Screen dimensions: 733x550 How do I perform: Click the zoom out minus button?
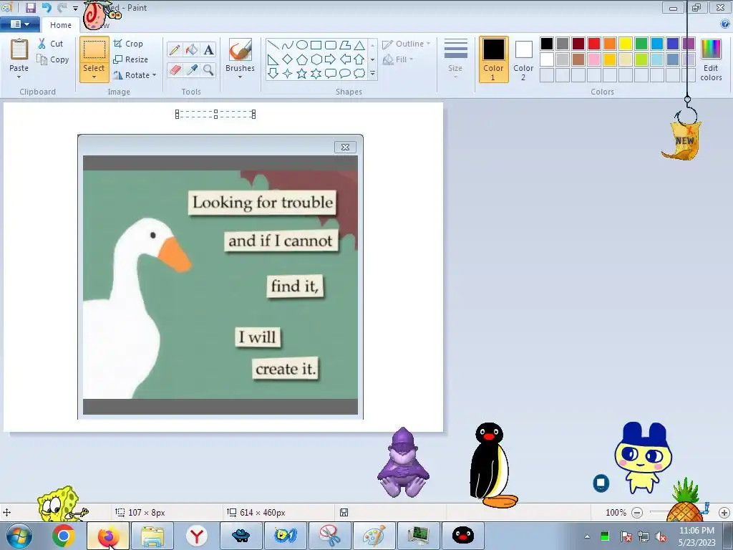(x=636, y=513)
